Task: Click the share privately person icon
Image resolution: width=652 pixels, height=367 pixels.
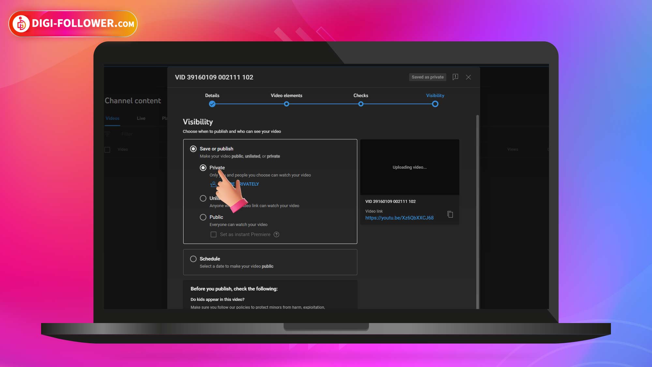Action: pos(213,184)
